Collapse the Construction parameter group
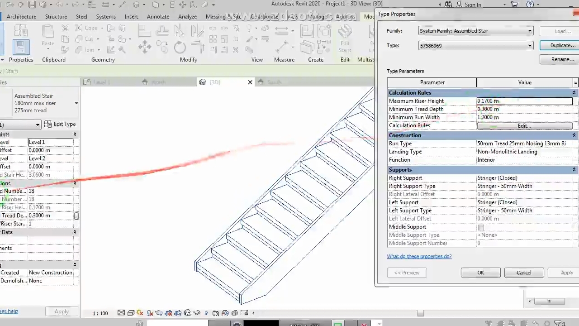 (x=574, y=135)
